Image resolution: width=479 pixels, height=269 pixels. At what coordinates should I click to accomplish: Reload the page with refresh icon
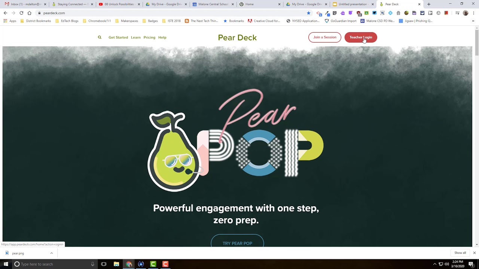21,13
